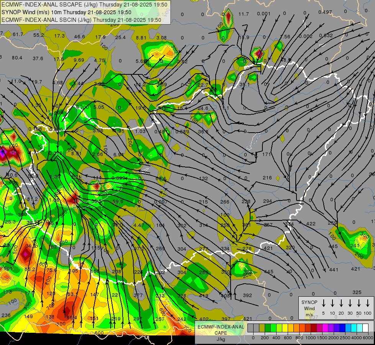Click the map value 266
This screenshot has height=345, width=375.
[x=224, y=202]
